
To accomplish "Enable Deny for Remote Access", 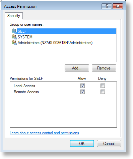I will (x=103, y=92).
